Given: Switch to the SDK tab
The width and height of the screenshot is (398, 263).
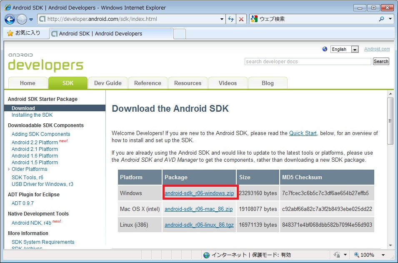Looking at the screenshot, I should pos(68,83).
